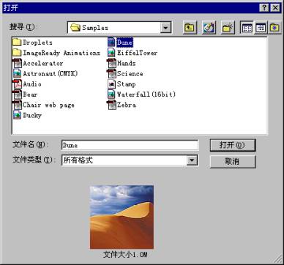Select the Ducky image file
The image size is (284, 265).
pos(27,115)
